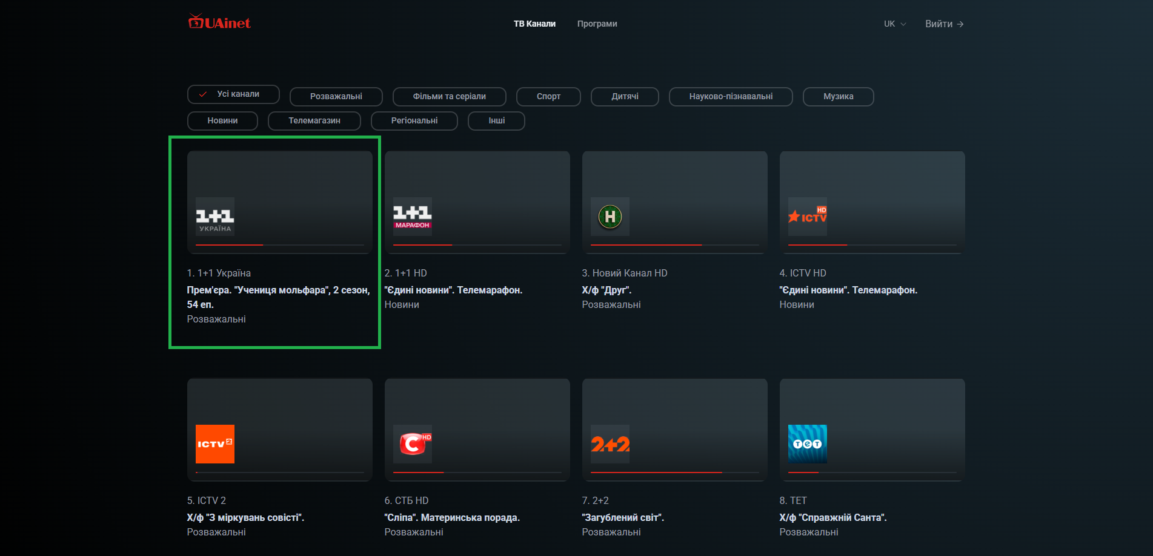Click the СТБ HD channel logo
The image size is (1153, 556).
point(413,443)
